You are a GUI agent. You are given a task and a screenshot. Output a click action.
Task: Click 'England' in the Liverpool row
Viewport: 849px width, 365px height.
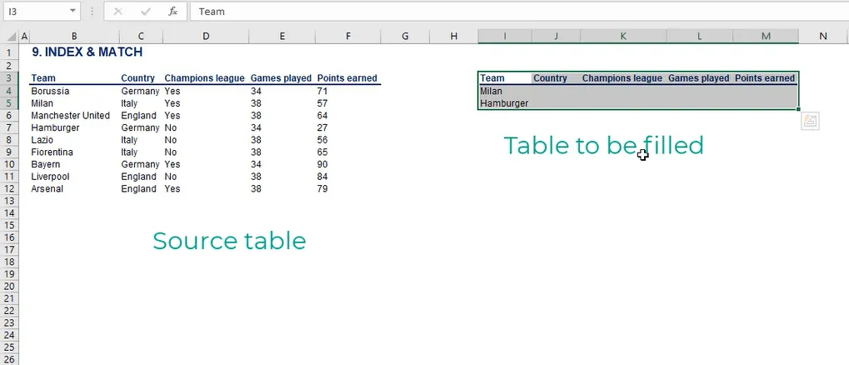pyautogui.click(x=139, y=177)
